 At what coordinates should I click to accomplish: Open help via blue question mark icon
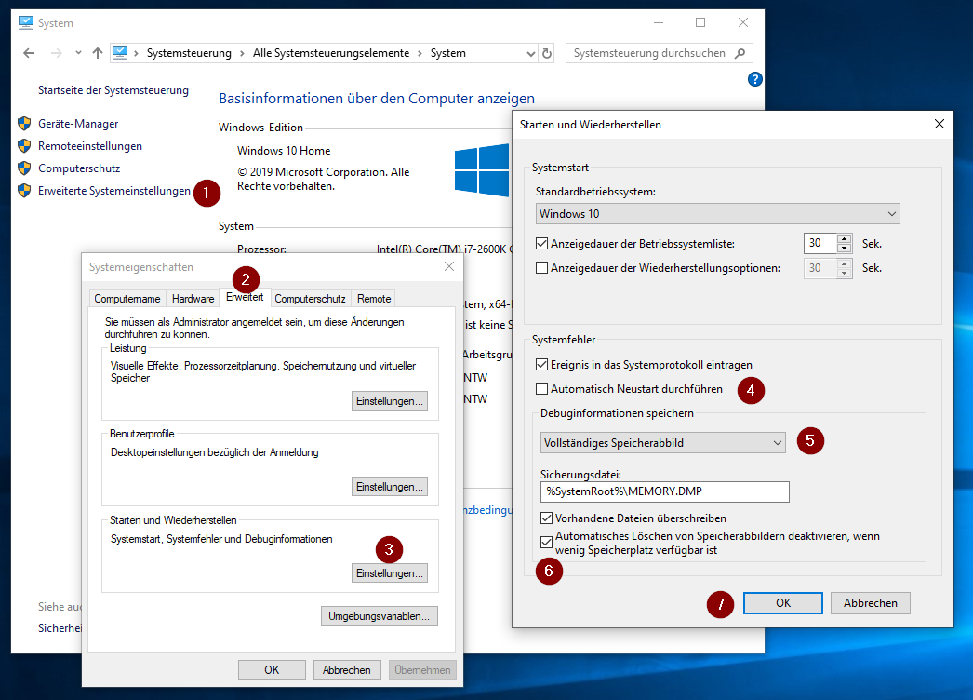tap(754, 79)
